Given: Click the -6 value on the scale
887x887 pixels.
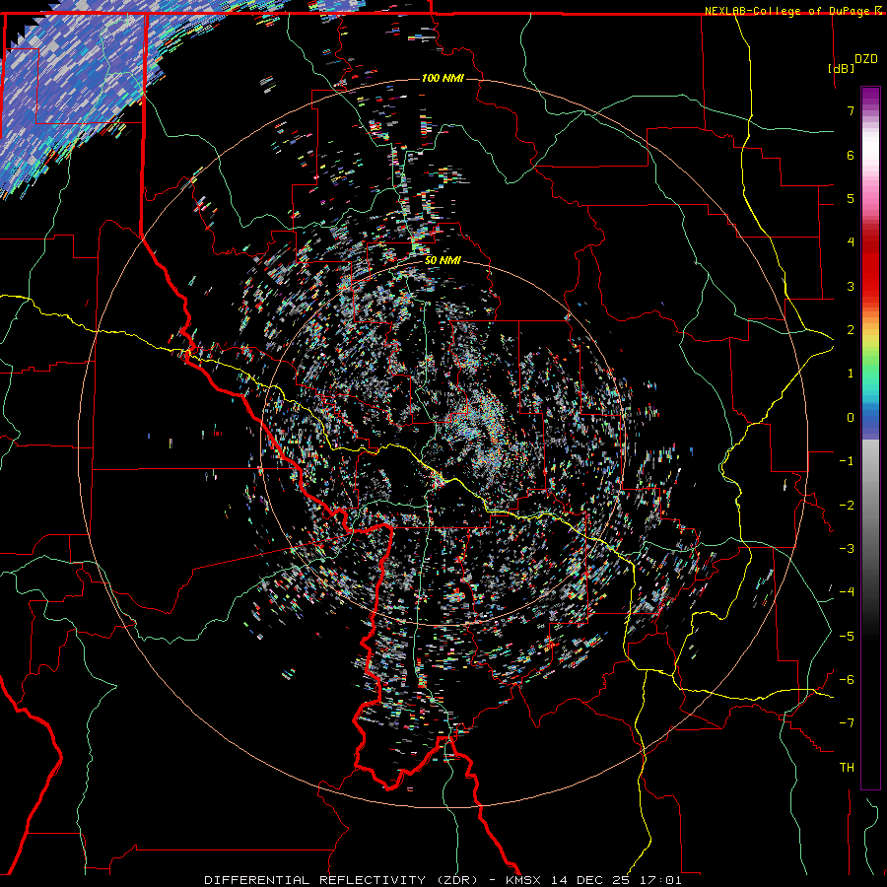Looking at the screenshot, I should click(847, 680).
